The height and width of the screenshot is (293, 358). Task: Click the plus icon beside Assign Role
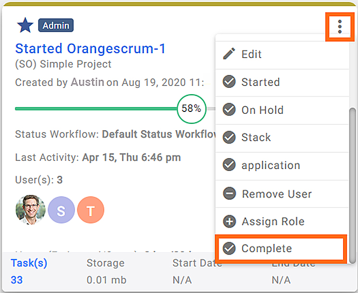click(x=229, y=221)
